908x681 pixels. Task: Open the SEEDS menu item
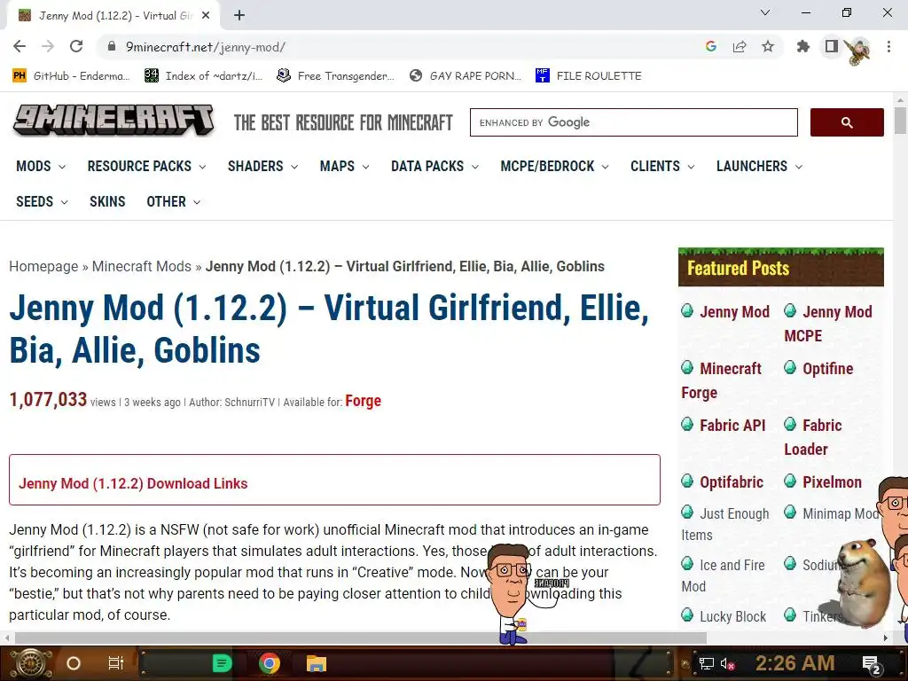pos(42,201)
